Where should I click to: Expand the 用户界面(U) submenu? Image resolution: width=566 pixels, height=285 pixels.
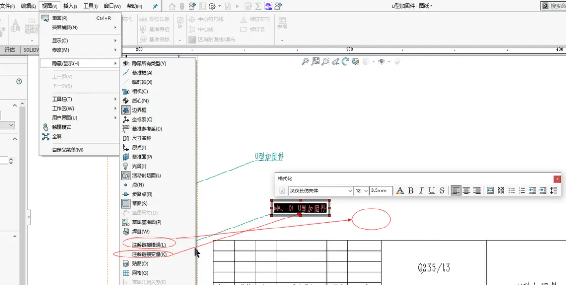pyautogui.click(x=80, y=118)
